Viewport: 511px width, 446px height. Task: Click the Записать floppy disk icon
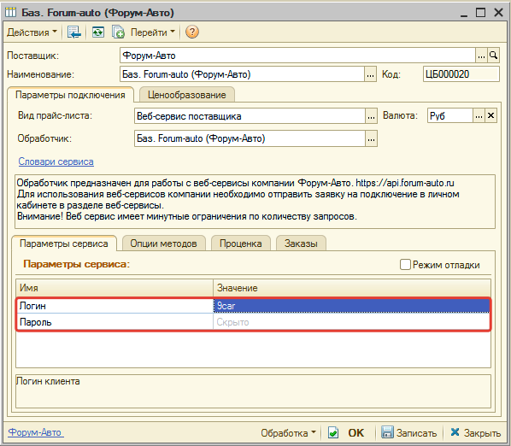tap(387, 432)
